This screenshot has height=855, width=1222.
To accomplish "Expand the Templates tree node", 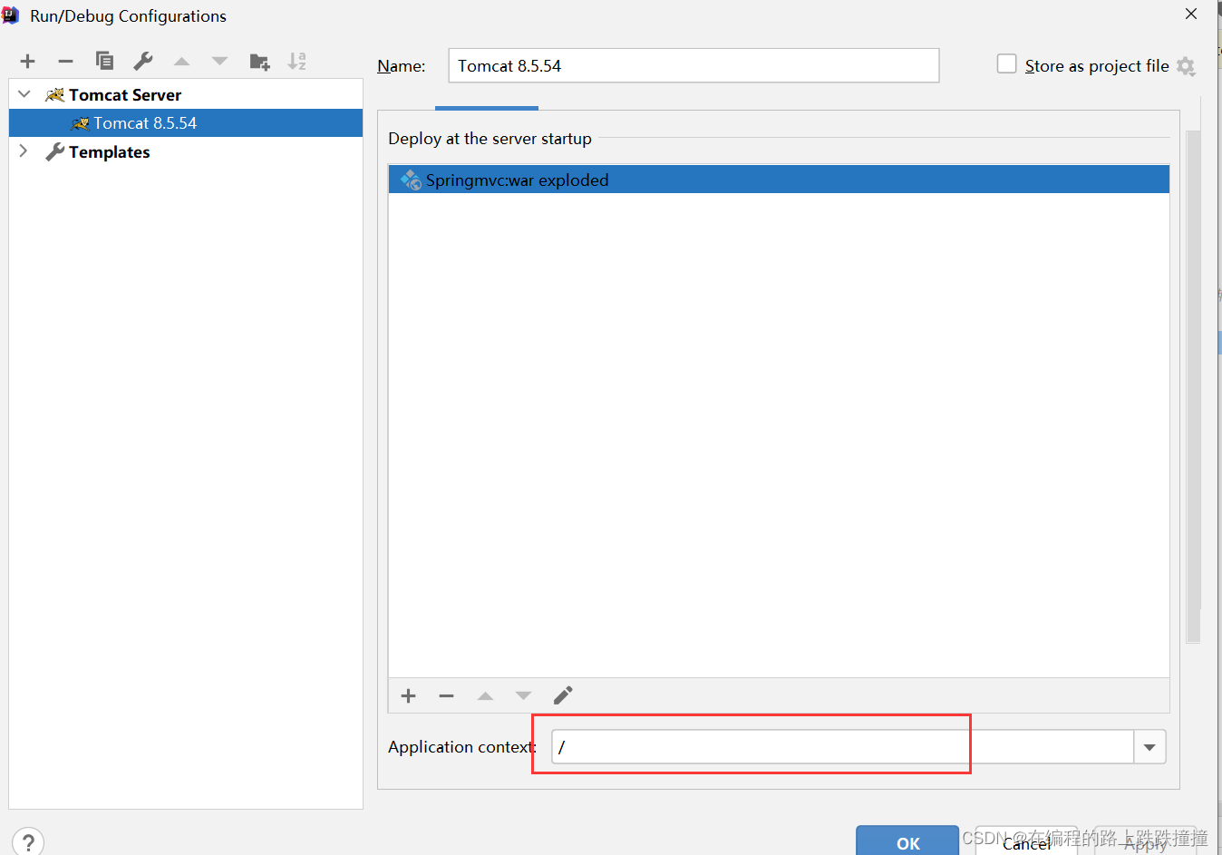I will [x=24, y=151].
